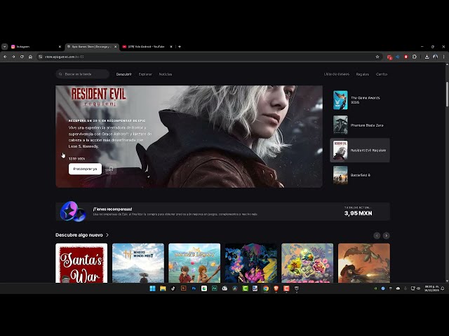Open Photoshop from the taskbar
This screenshot has width=449, height=336.
[194, 288]
